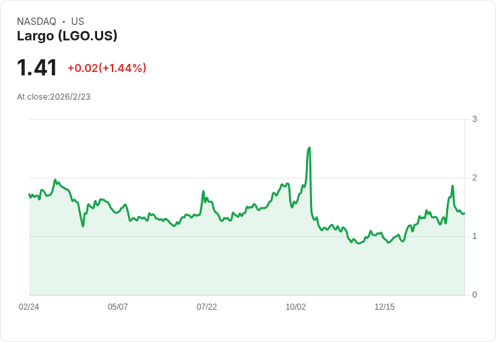Click the 02/24 date on x-axis

29,307
